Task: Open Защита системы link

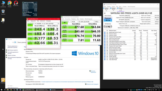Action: (11, 55)
